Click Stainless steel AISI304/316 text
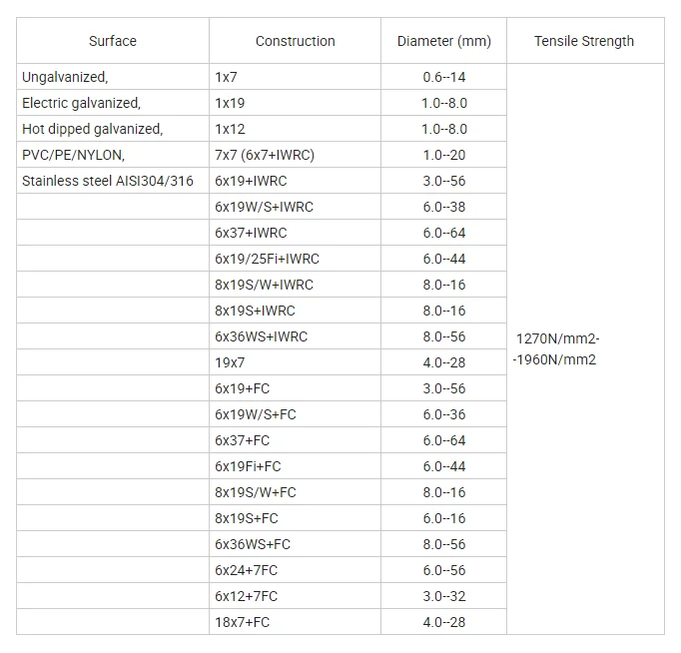Image resolution: width=681 pixels, height=653 pixels. pos(108,181)
